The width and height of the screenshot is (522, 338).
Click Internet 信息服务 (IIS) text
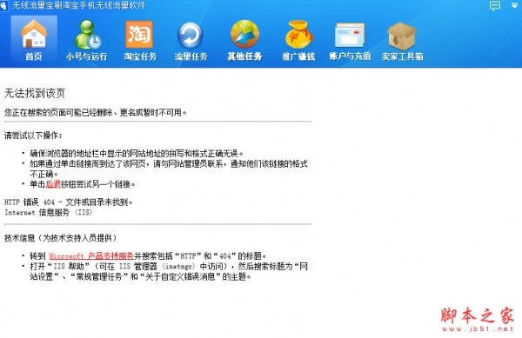48,212
